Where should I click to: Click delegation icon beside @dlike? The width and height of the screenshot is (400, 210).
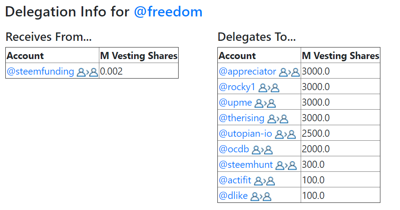click(261, 197)
